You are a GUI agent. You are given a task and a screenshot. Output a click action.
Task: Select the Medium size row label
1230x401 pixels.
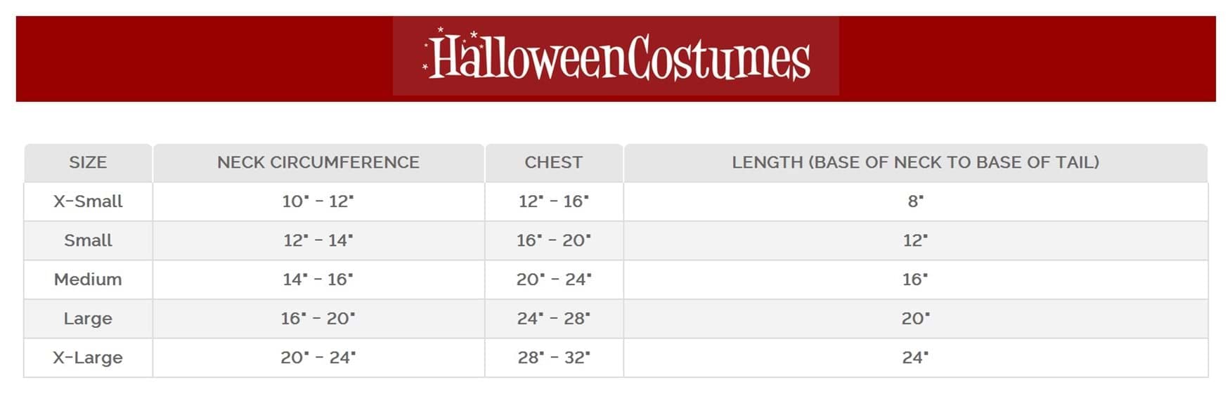pos(88,280)
